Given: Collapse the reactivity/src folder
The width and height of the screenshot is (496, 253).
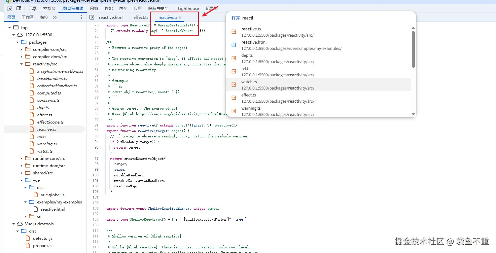Looking at the screenshot, I should (21, 64).
